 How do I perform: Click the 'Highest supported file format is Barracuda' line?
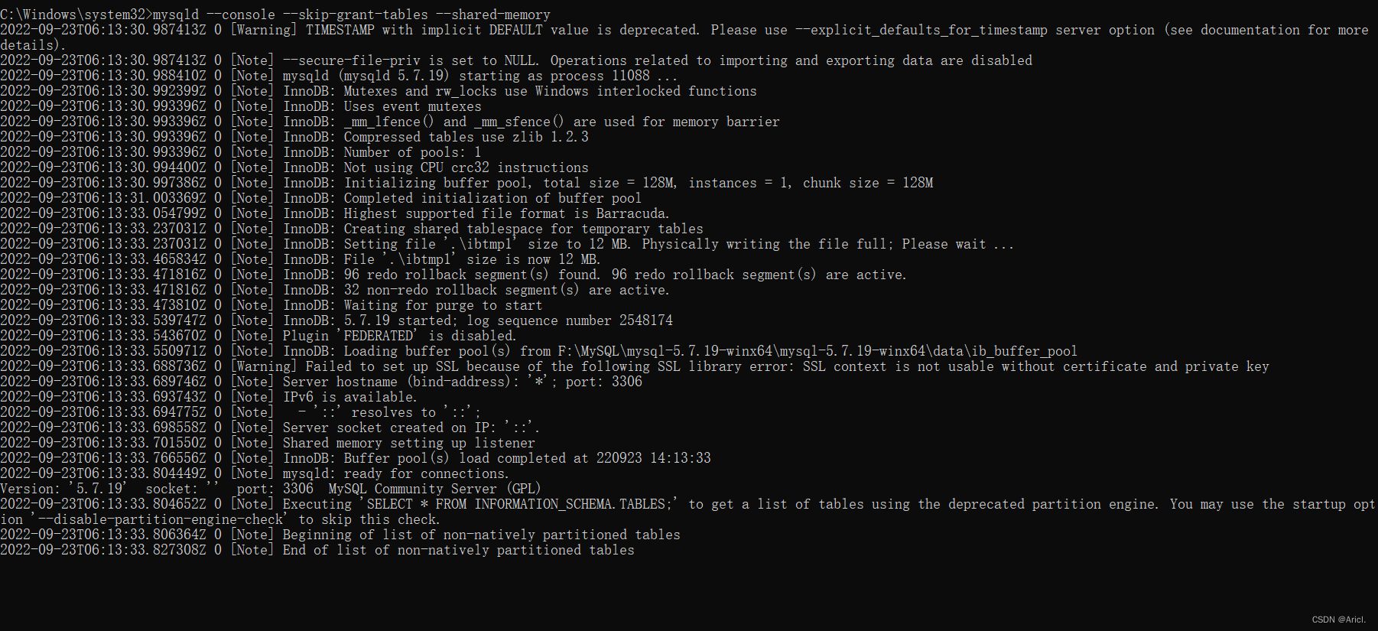(335, 213)
